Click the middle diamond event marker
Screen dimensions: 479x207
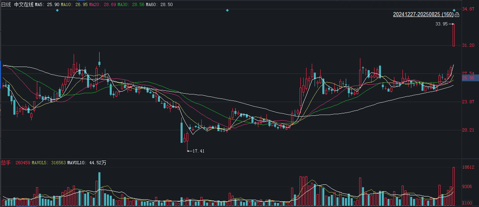click(x=227, y=10)
